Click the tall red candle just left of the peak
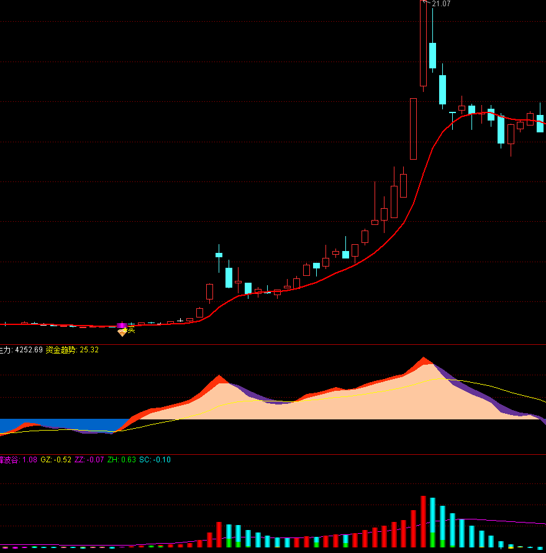The image size is (546, 553). [413, 129]
